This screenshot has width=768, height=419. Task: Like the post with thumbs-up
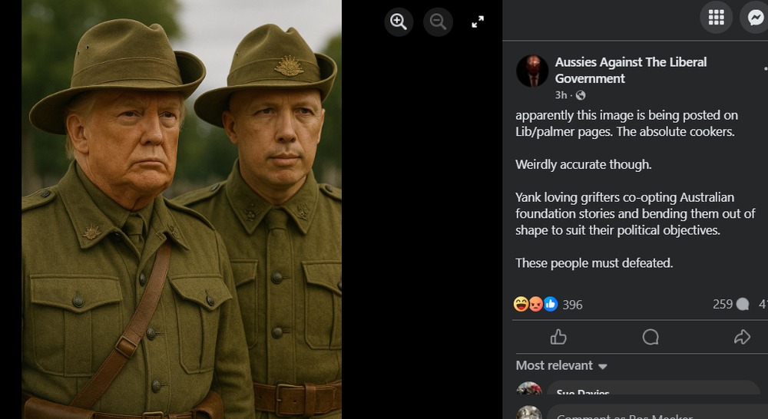pos(558,337)
